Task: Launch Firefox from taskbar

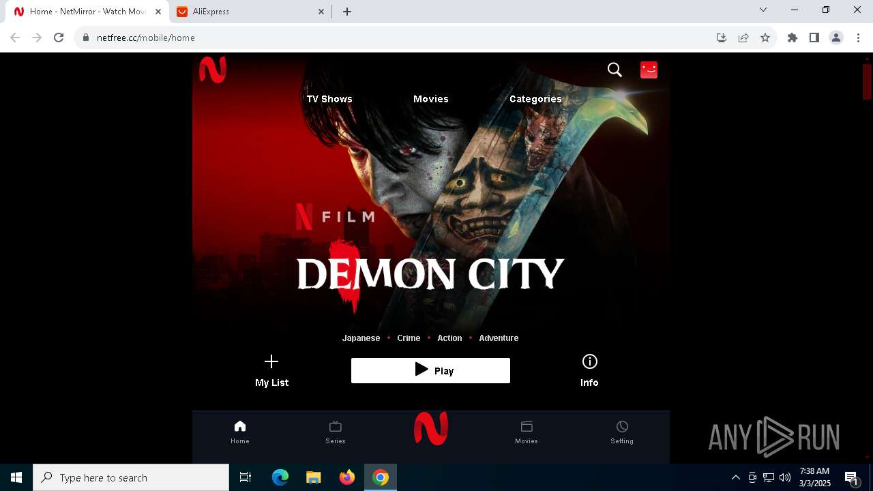Action: point(347,477)
